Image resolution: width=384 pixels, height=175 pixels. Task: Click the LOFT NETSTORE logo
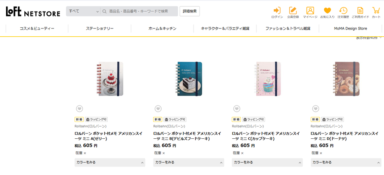(33, 12)
